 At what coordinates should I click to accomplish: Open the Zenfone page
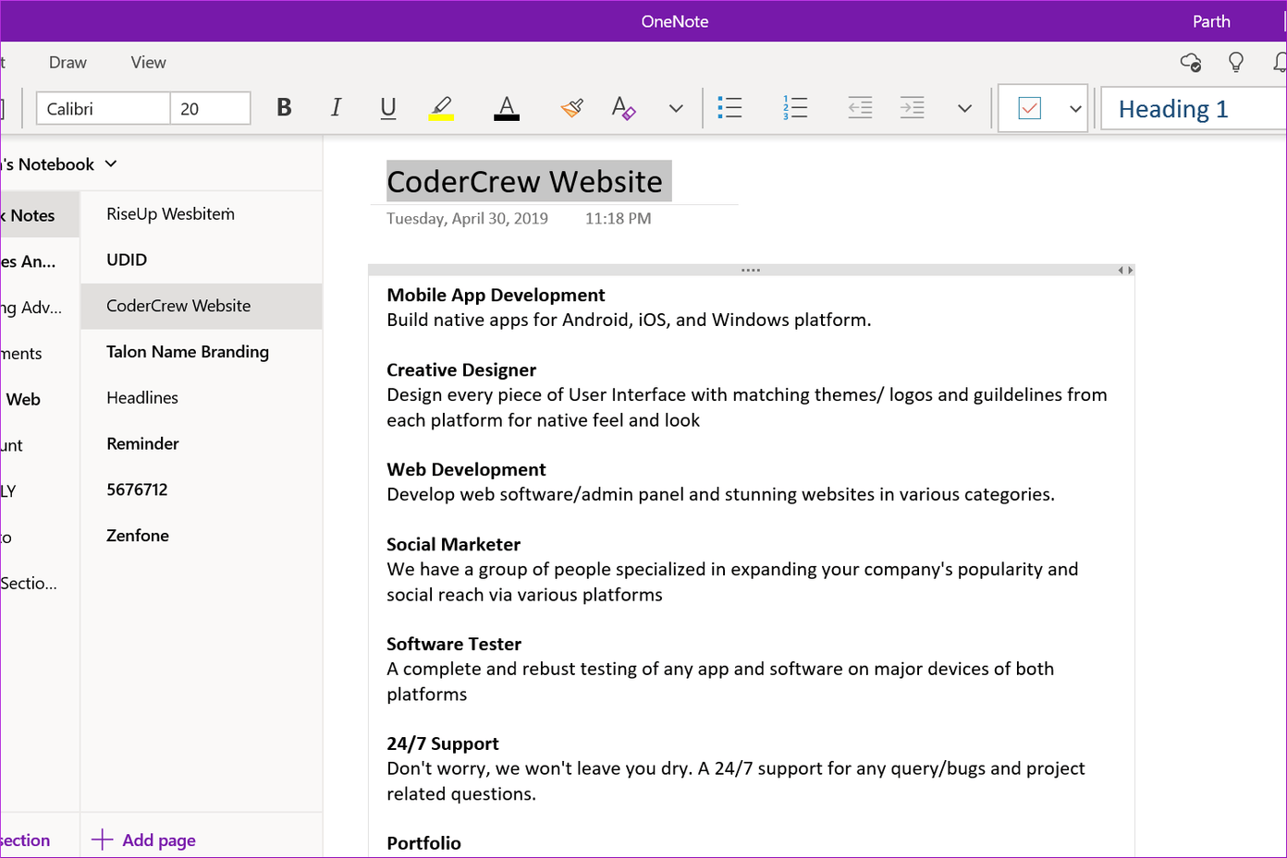[202, 536]
